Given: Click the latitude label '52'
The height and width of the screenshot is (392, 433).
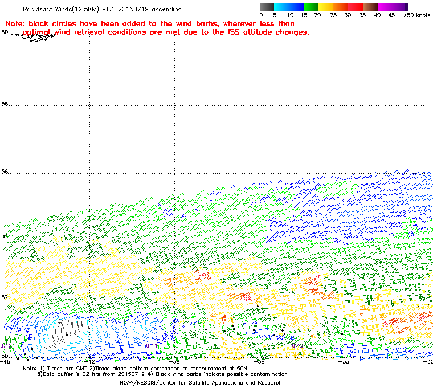Looking at the screenshot, I should point(5,297).
